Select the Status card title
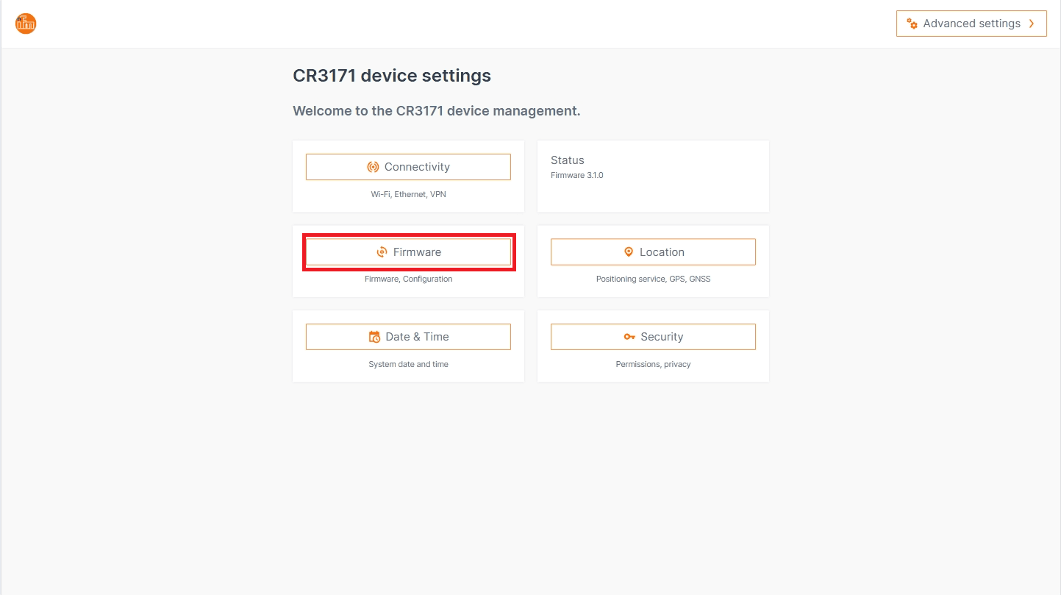Viewport: 1061px width, 595px height. (568, 160)
